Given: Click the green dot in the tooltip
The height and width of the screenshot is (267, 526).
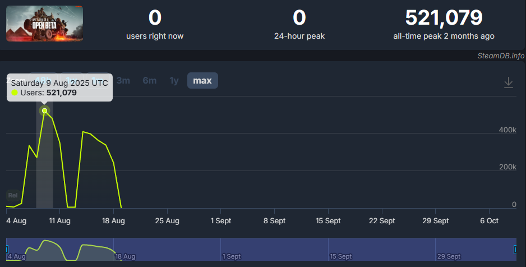Looking at the screenshot, I should tap(15, 93).
